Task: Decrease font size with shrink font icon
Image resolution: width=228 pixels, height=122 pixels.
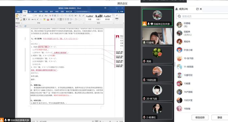Action: [42, 16]
